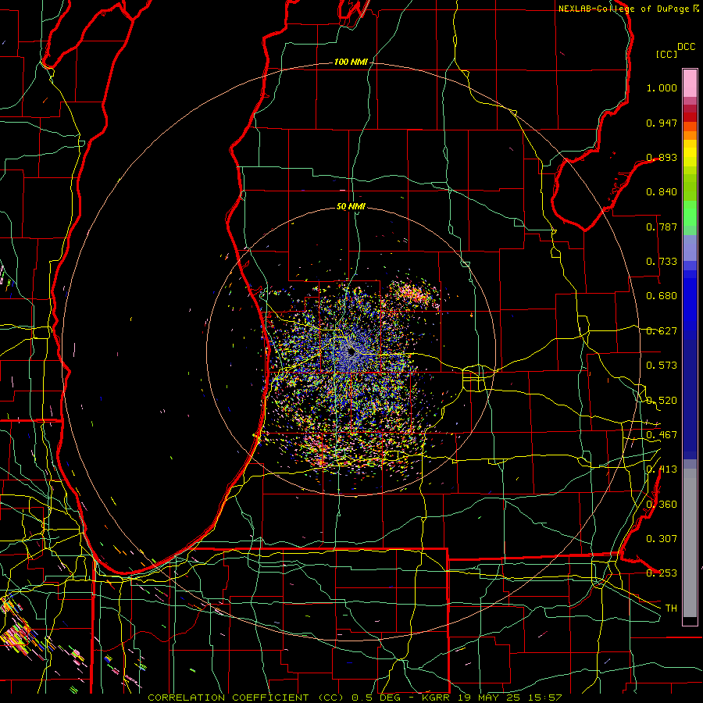Select the 0.520 legend value
The width and height of the screenshot is (703, 703).
point(662,401)
